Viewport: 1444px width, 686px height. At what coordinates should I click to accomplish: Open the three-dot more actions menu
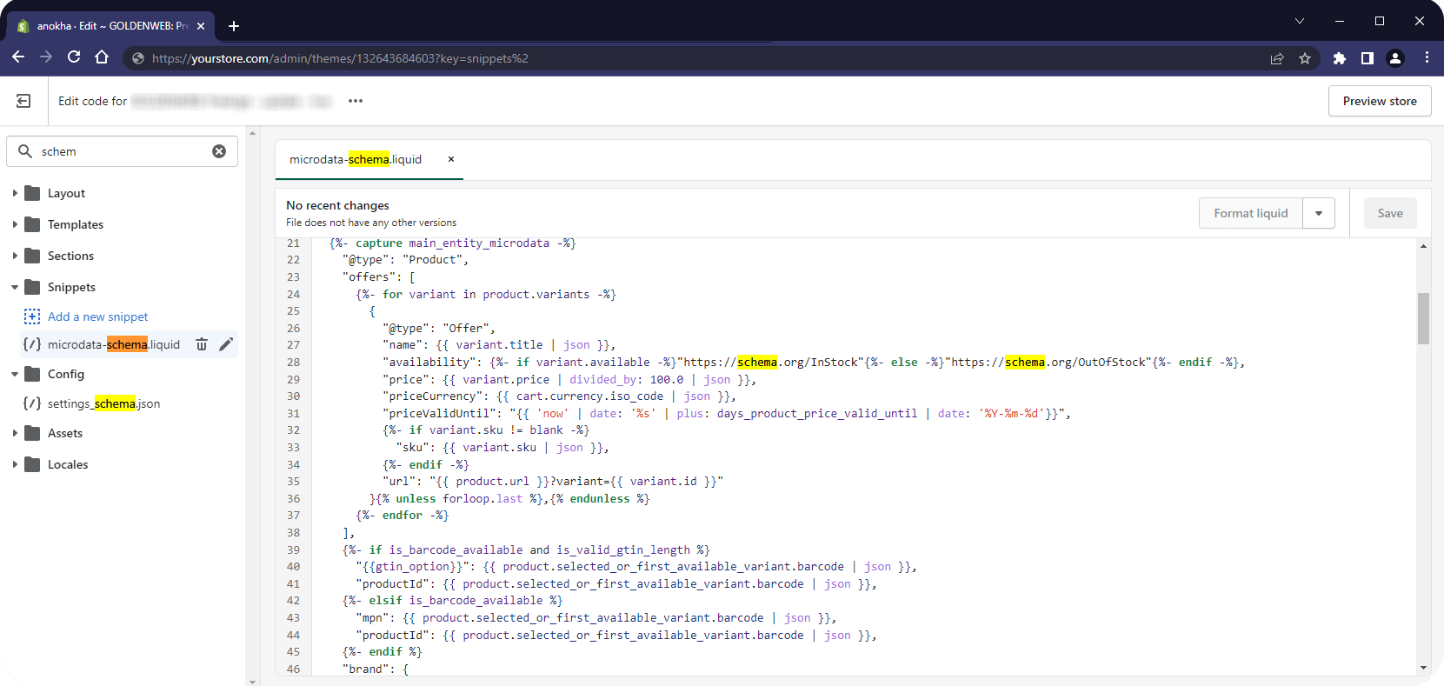pos(356,101)
